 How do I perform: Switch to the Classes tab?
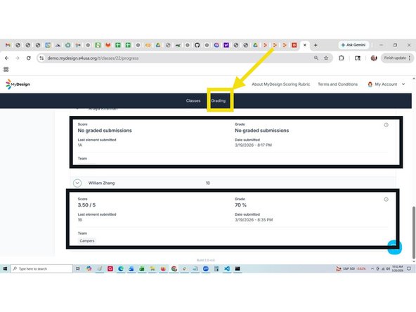click(x=193, y=100)
